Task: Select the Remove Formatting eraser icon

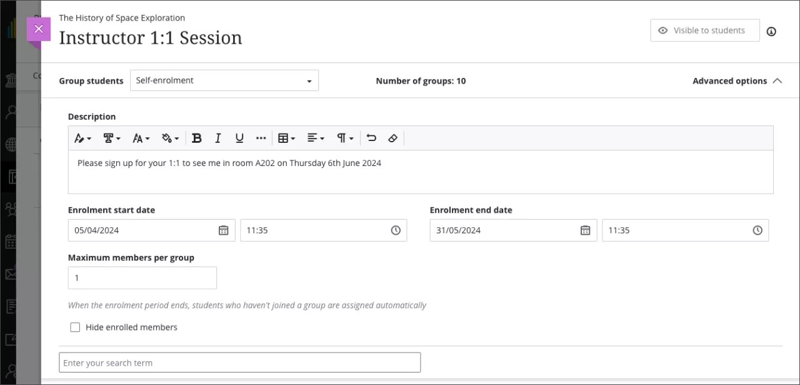Action: point(392,138)
